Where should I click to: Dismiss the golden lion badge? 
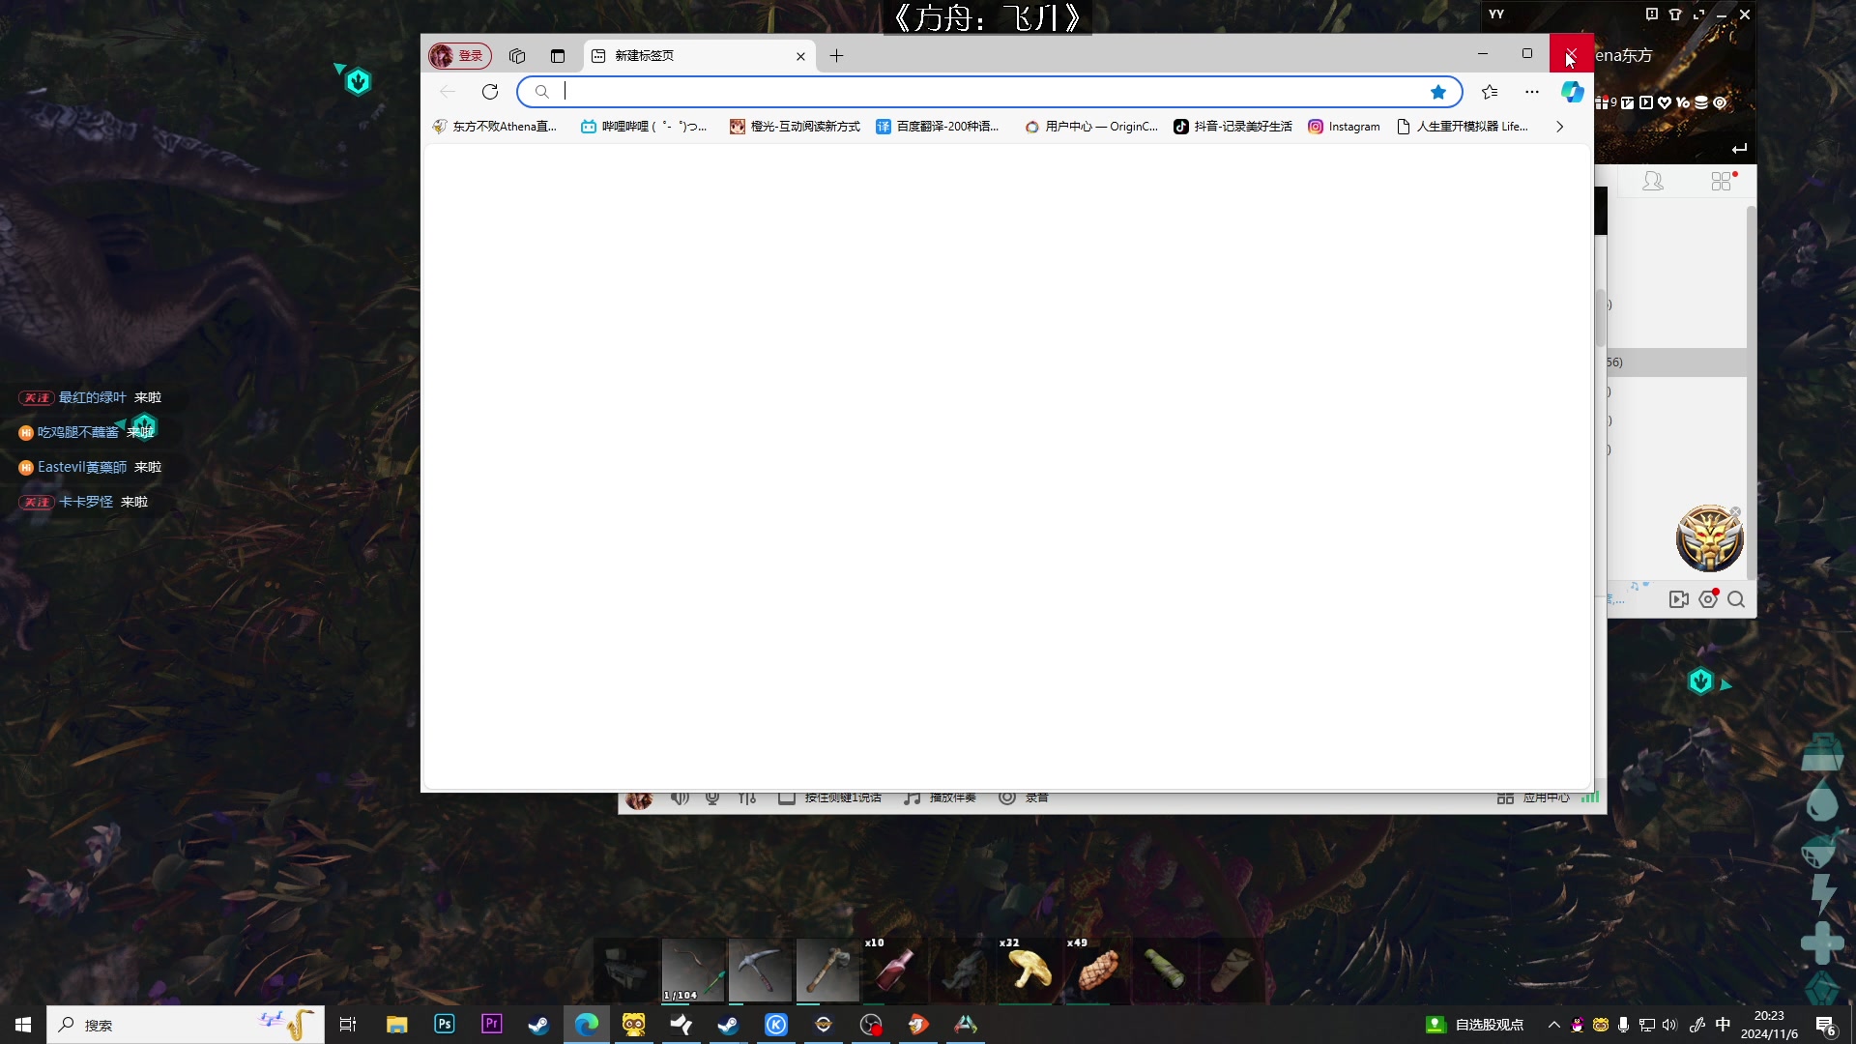tap(1735, 512)
